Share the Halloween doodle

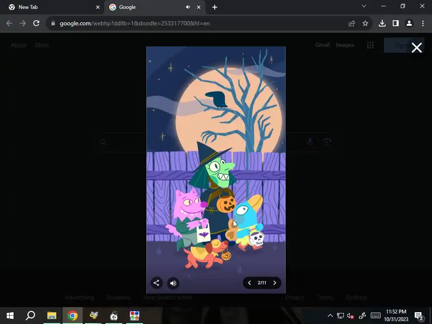coord(156,283)
